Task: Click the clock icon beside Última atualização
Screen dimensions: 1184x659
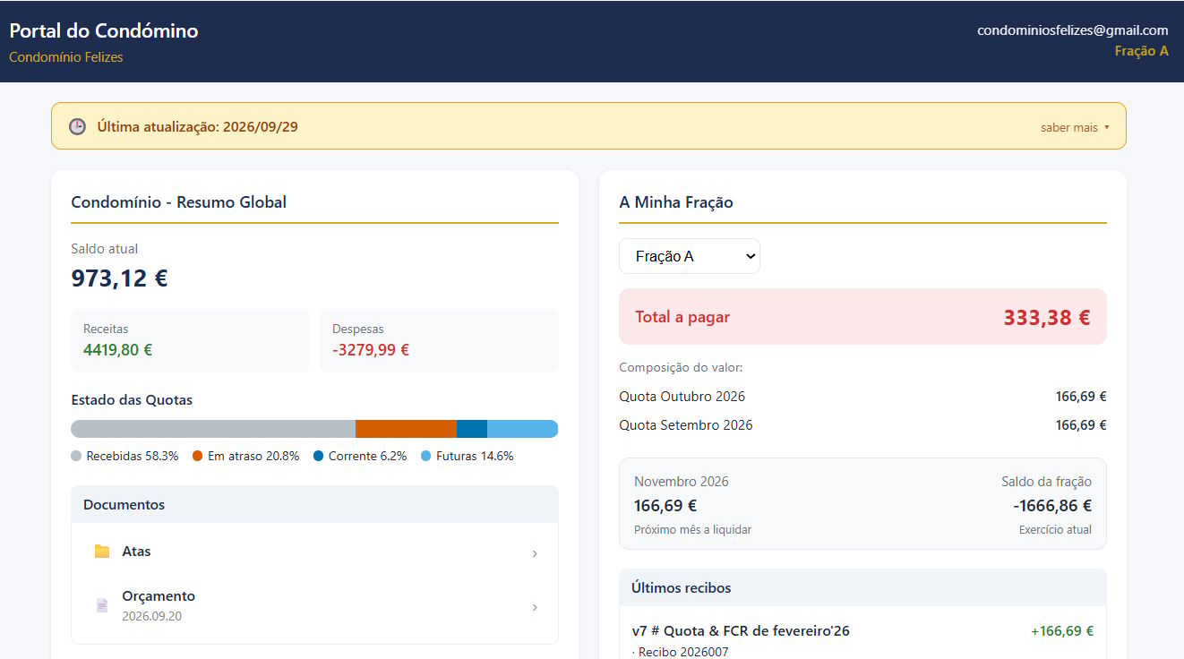Action: pos(78,126)
